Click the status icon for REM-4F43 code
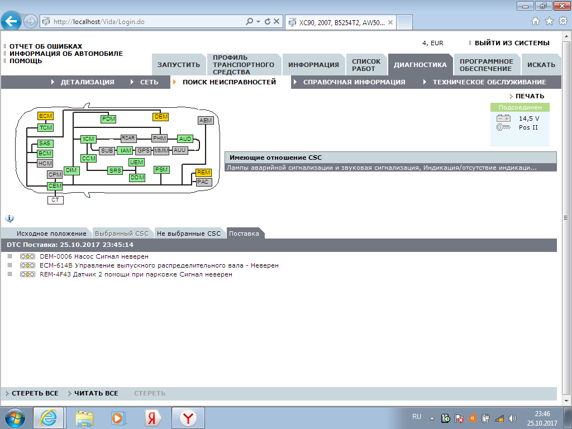This screenshot has height=429, width=572. [28, 274]
